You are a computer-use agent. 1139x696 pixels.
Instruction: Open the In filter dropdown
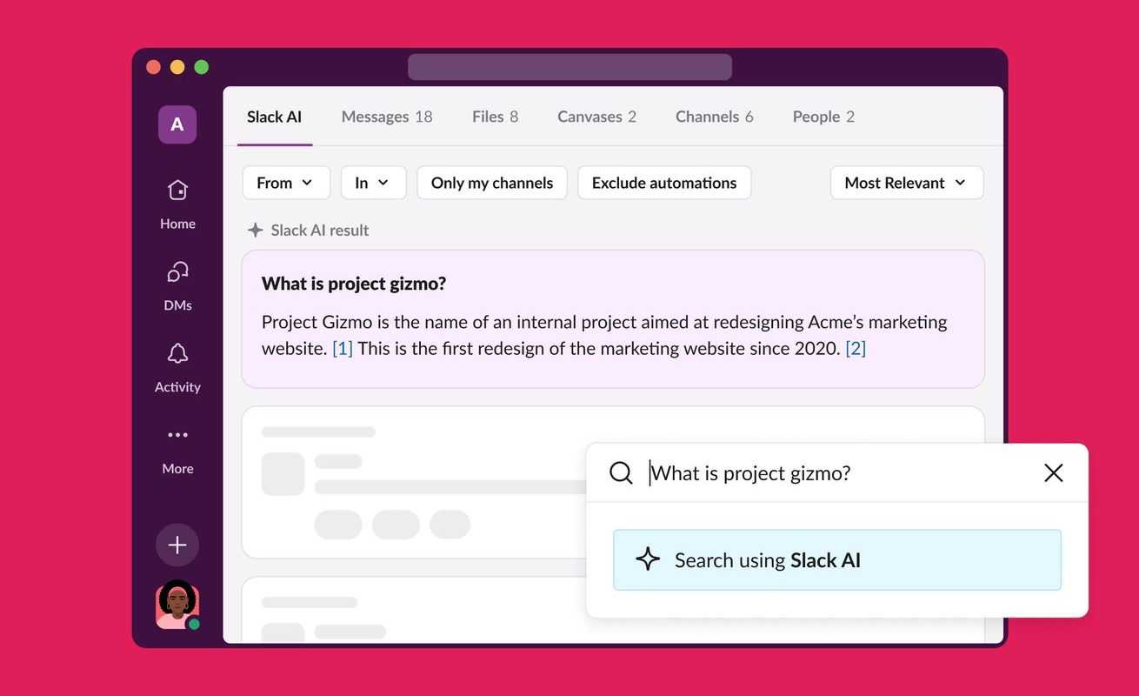373,183
